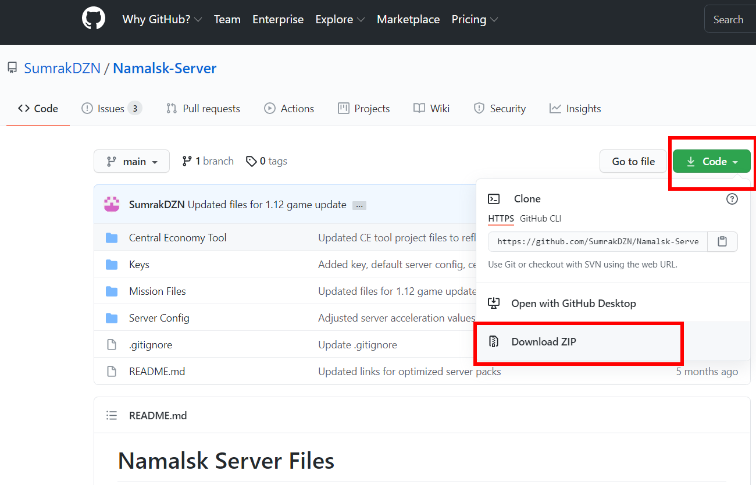
Task: Open the Why GitHub? dropdown menu
Action: click(x=162, y=19)
